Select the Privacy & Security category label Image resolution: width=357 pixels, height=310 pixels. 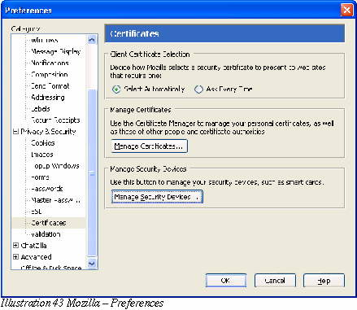(x=48, y=132)
